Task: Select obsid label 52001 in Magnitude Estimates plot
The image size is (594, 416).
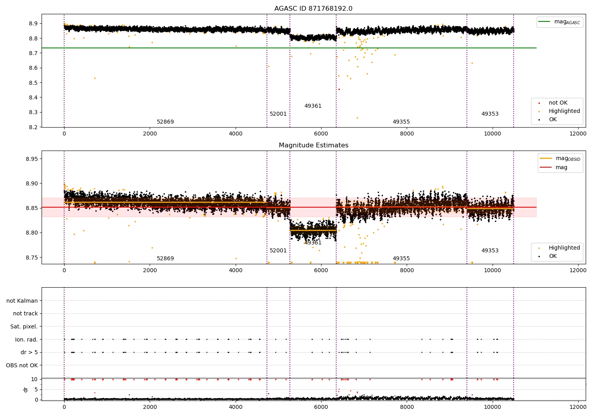Action: tap(278, 251)
